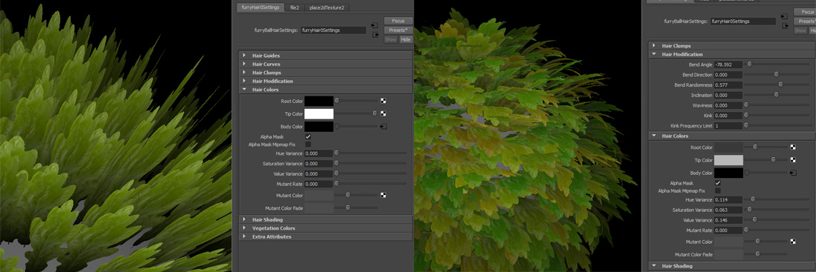Click Show button in right panel
Image resolution: width=816 pixels, height=272 pixels.
[800, 30]
